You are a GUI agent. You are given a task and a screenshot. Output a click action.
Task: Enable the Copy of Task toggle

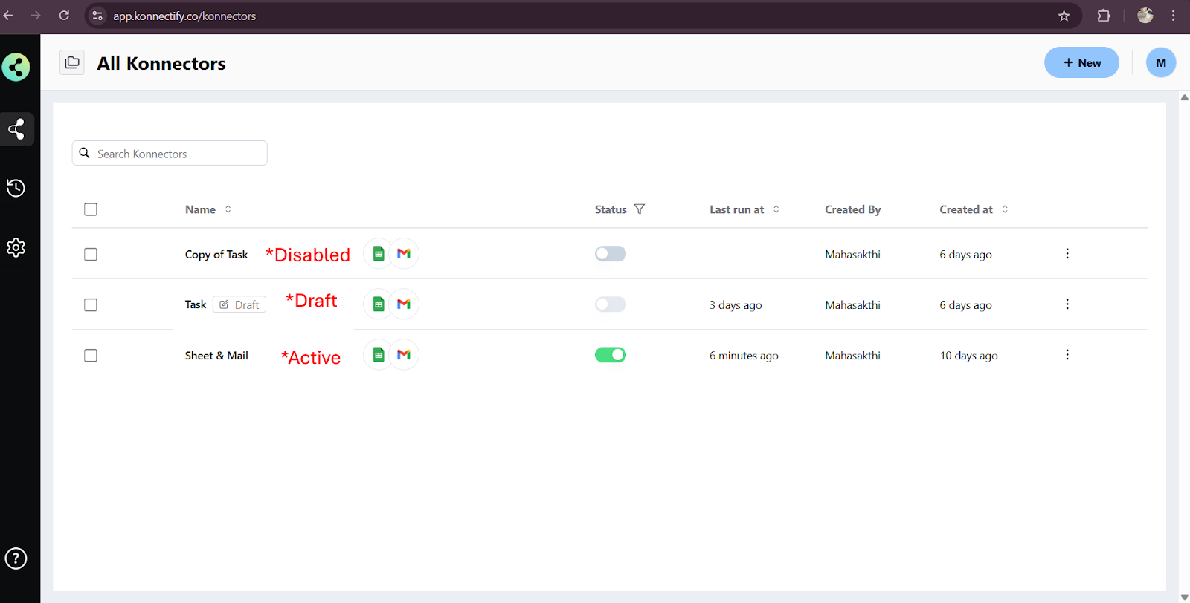coord(611,254)
